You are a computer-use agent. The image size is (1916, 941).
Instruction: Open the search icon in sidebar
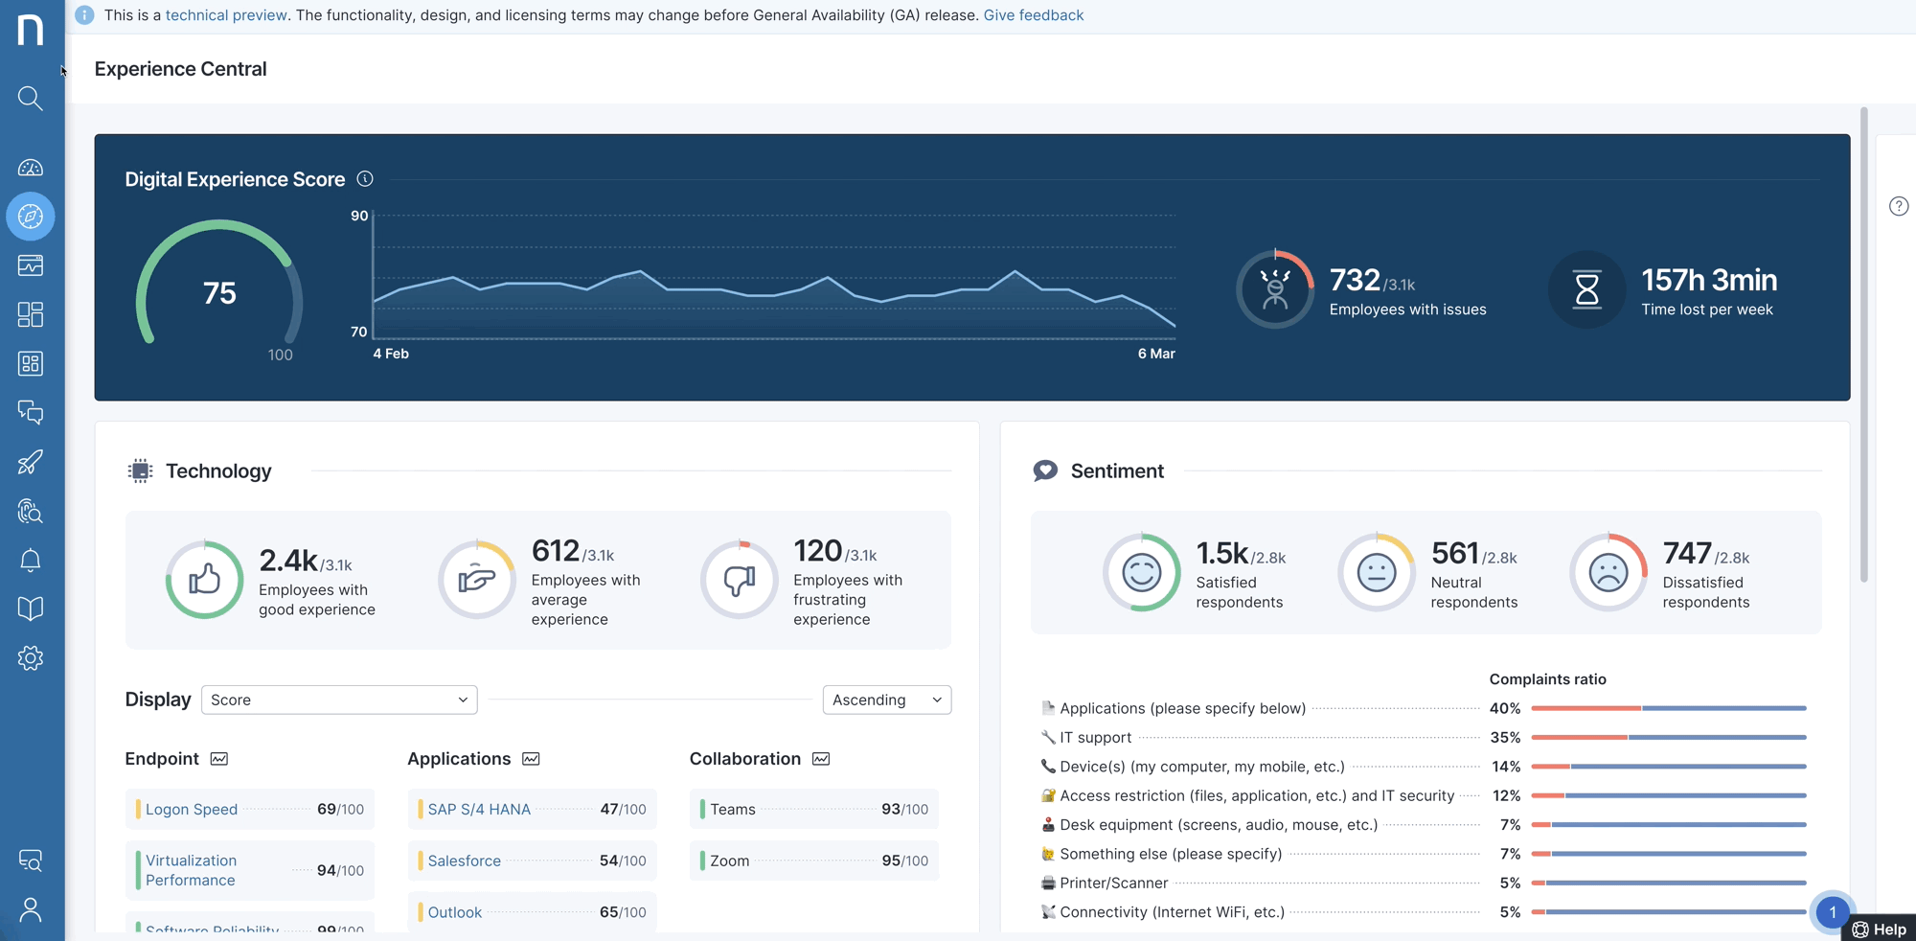tap(31, 99)
